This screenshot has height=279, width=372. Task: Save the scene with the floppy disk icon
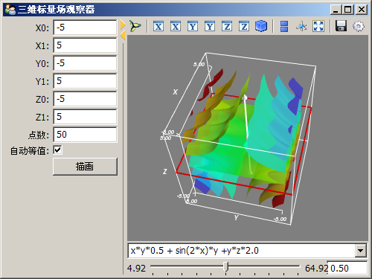pos(341,26)
